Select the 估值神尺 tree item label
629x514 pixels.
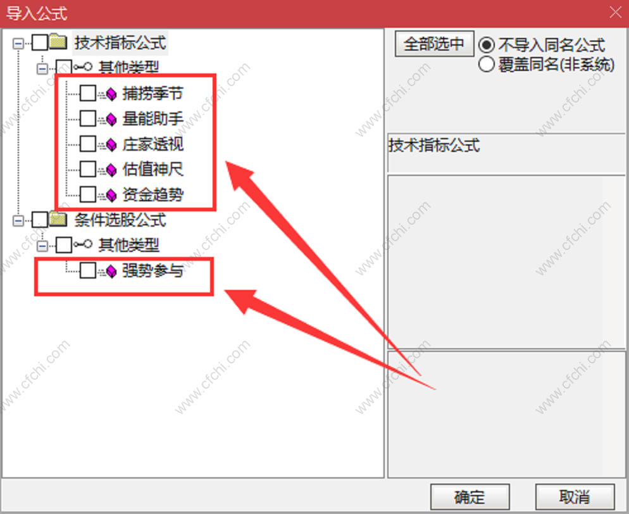coord(153,169)
